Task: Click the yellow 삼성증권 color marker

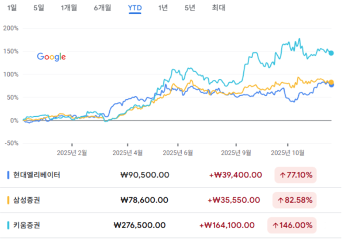Action: pos(7,200)
